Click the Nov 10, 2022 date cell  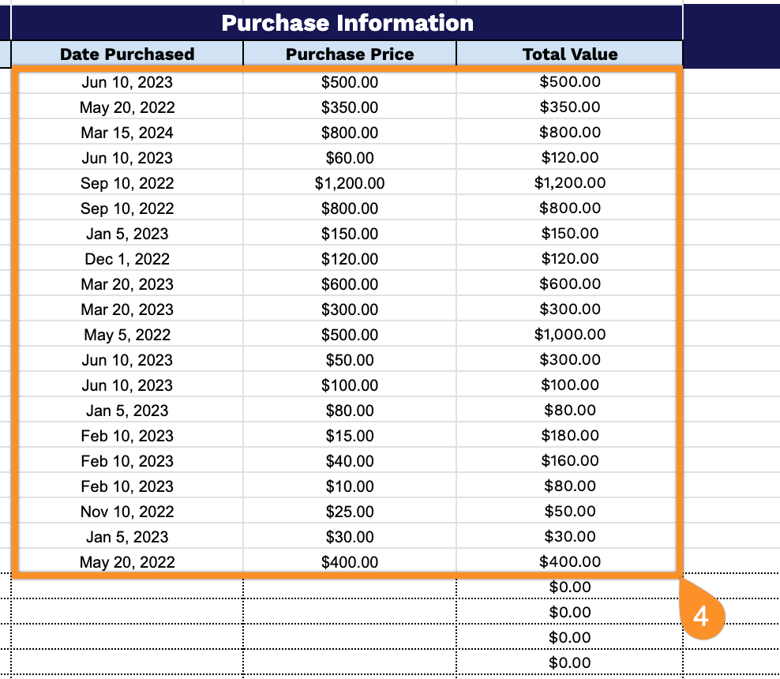127,512
